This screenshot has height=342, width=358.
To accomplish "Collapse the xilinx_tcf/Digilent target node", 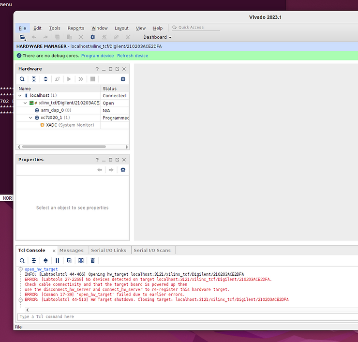I will coord(25,103).
